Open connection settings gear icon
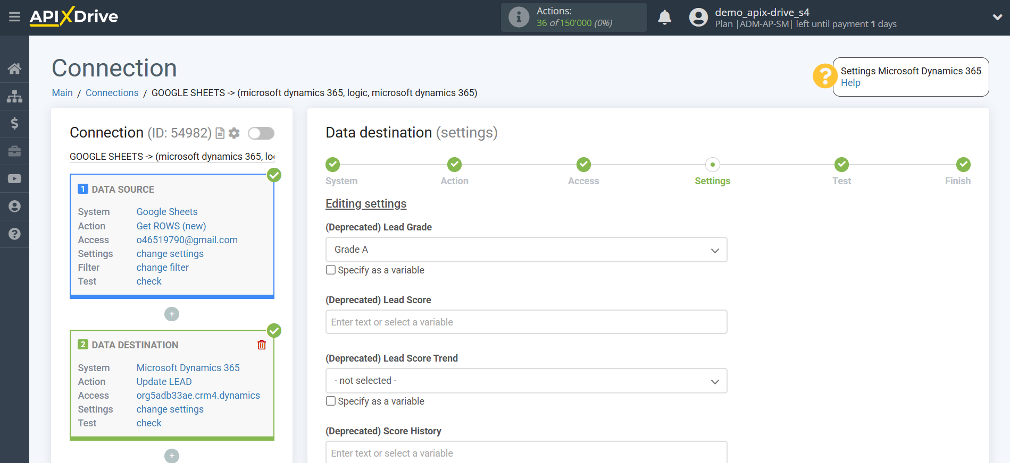 click(x=234, y=133)
